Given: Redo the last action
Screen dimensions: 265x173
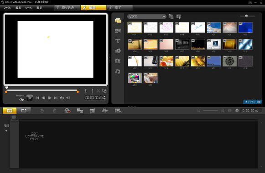Looking at the screenshot, I should coord(54,111).
